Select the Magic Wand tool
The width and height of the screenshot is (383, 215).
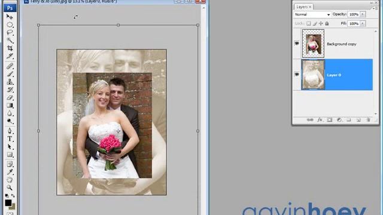[10, 40]
